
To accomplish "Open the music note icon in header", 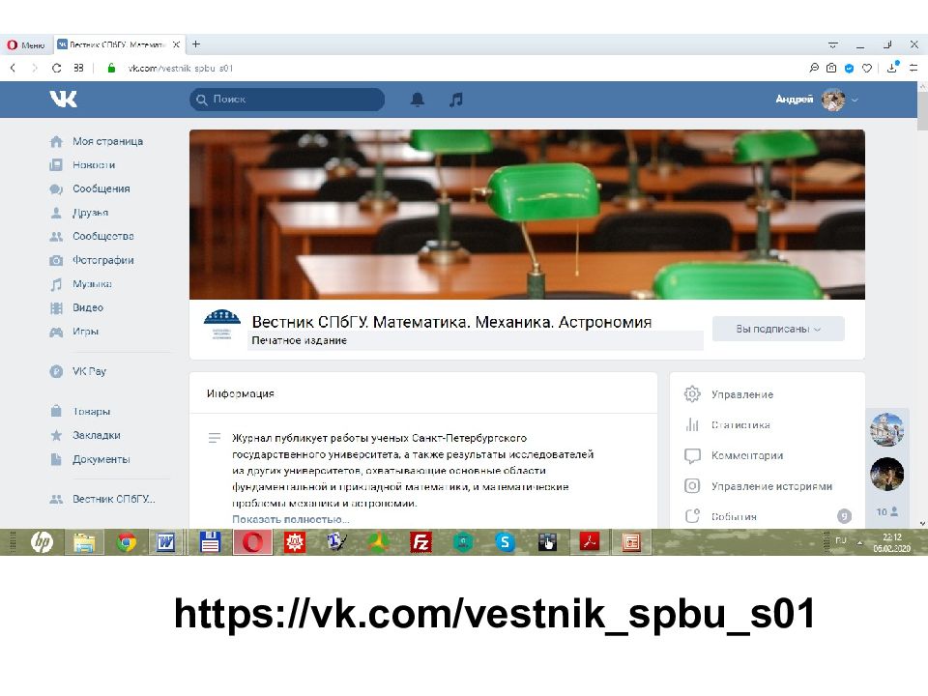I will (x=456, y=100).
